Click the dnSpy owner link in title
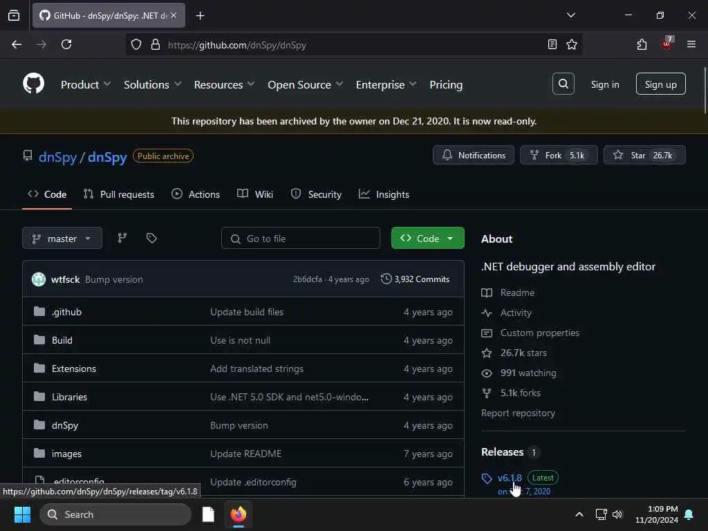This screenshot has width=708, height=531. 58,157
